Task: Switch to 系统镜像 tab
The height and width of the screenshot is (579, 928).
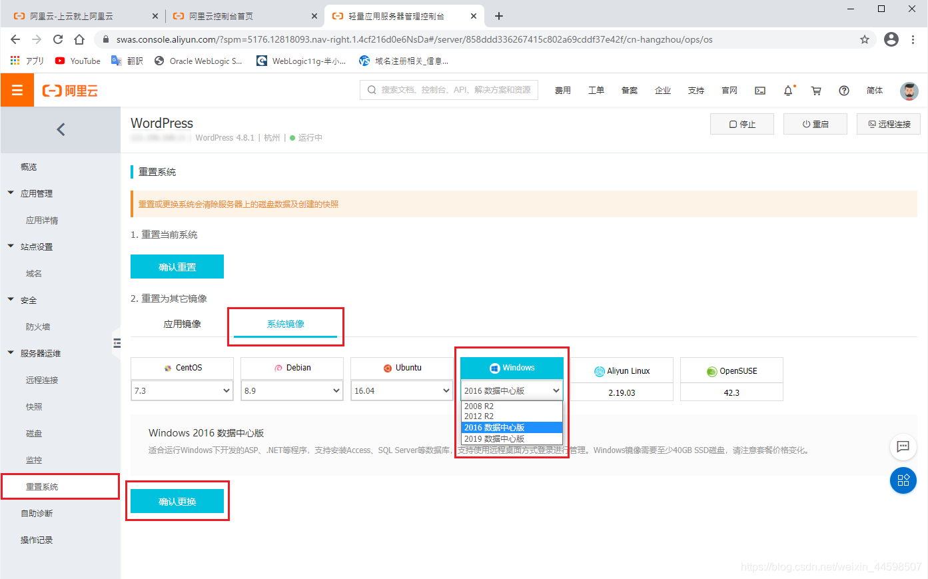Action: point(286,324)
